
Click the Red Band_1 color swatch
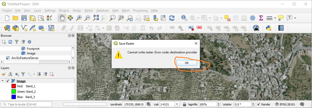coord(14,86)
